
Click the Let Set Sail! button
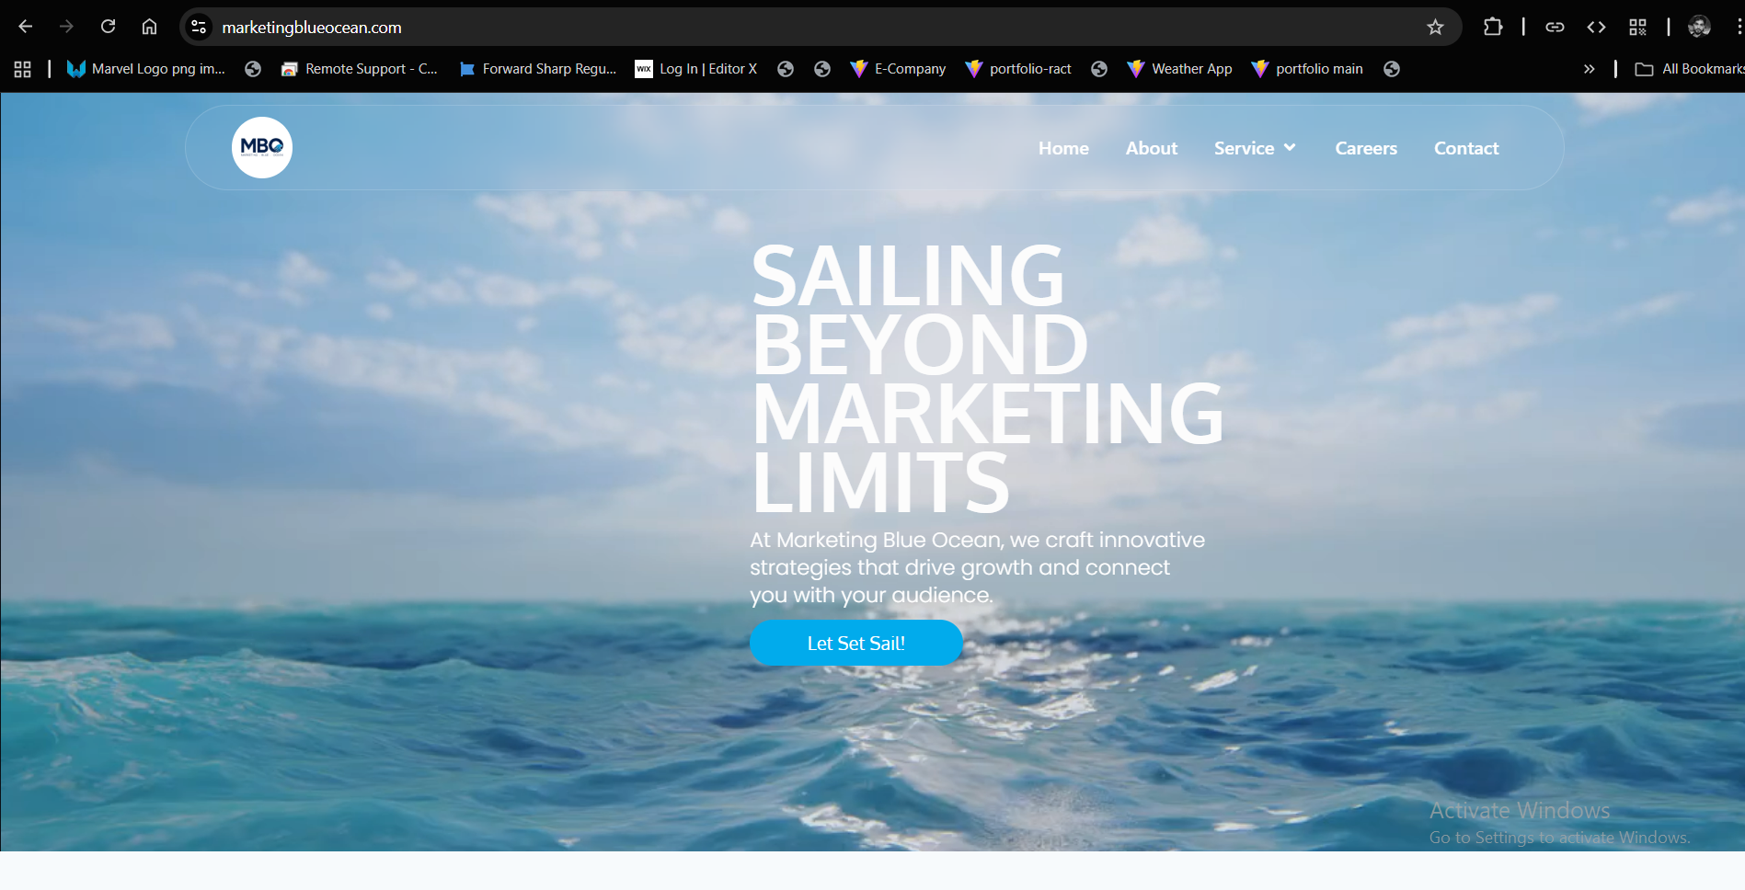pyautogui.click(x=856, y=643)
